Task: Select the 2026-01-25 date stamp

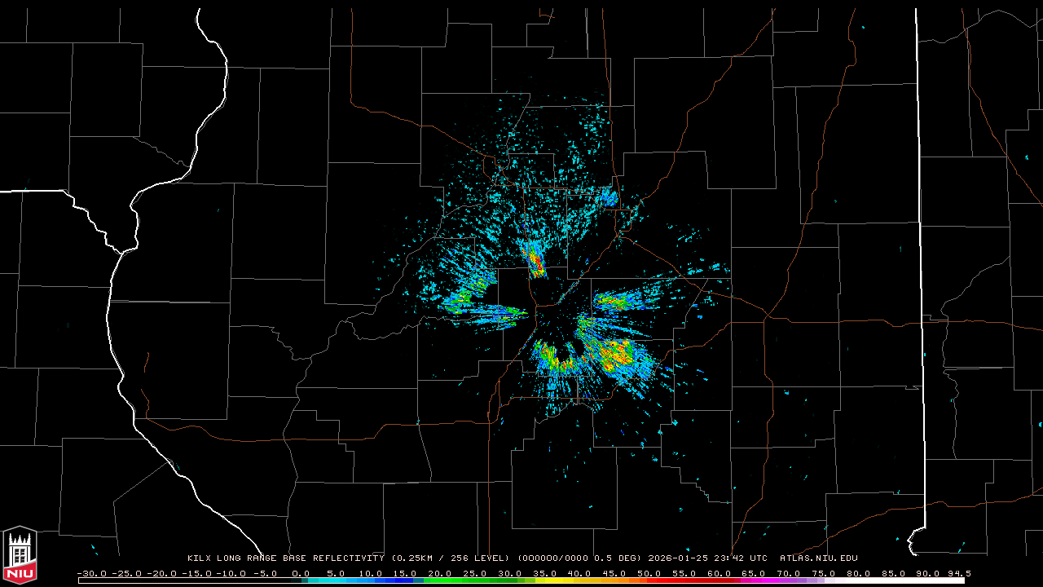Action: tap(678, 558)
